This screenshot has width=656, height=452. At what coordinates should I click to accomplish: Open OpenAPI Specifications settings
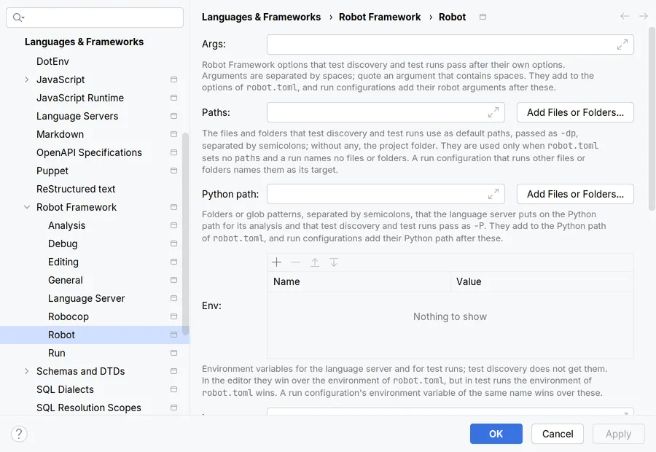(x=89, y=152)
